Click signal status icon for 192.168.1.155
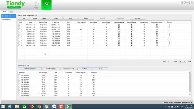Screen dimensions: 194x109 coord(144,27)
